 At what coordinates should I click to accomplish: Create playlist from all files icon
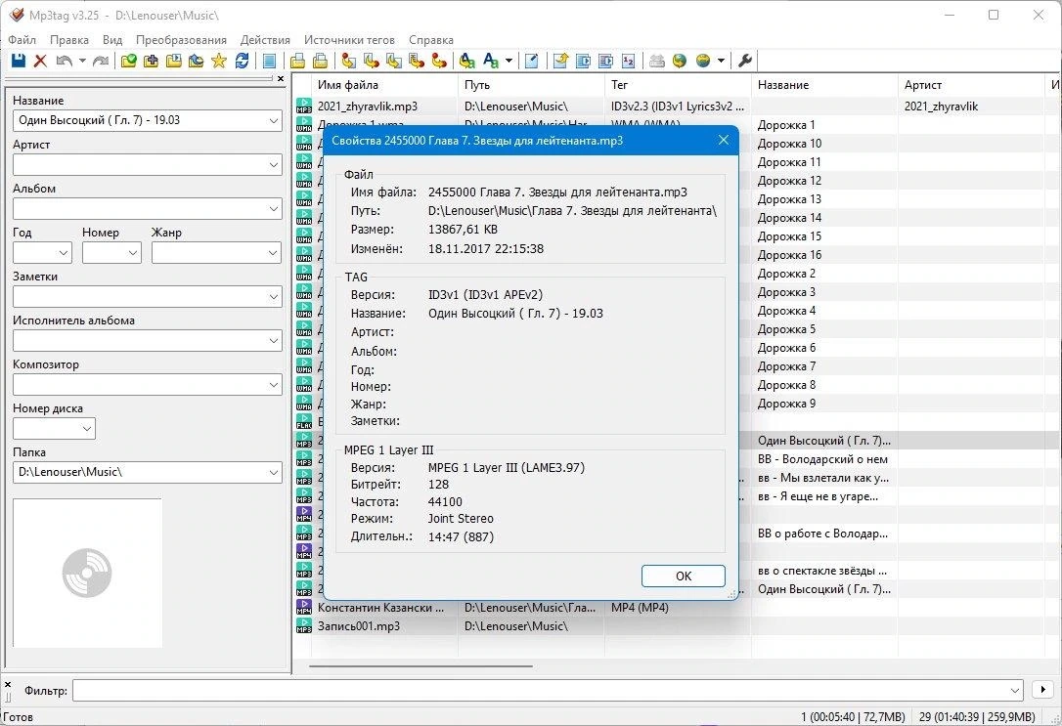[x=583, y=61]
